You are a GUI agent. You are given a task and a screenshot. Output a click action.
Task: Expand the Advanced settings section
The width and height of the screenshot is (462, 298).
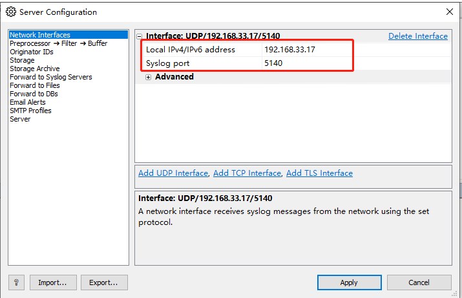(148, 77)
